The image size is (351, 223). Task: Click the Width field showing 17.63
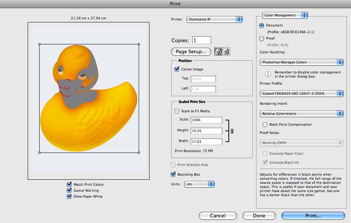pyautogui.click(x=206, y=142)
